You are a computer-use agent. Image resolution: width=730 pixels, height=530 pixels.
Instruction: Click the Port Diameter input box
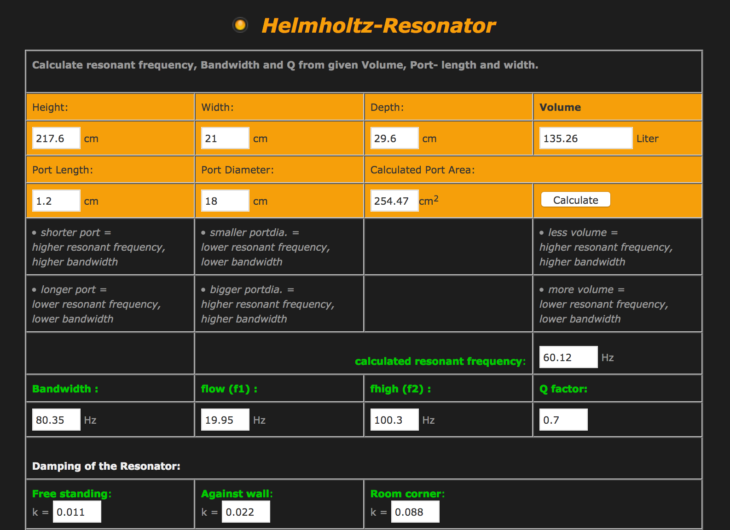[225, 201]
